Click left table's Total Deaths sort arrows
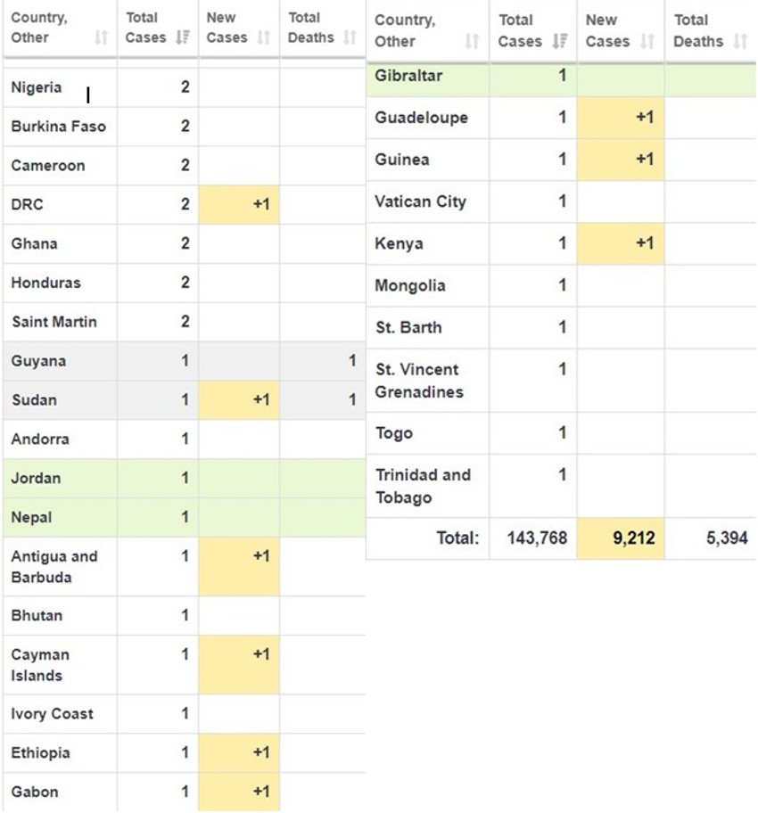Image resolution: width=758 pixels, height=813 pixels. (350, 37)
